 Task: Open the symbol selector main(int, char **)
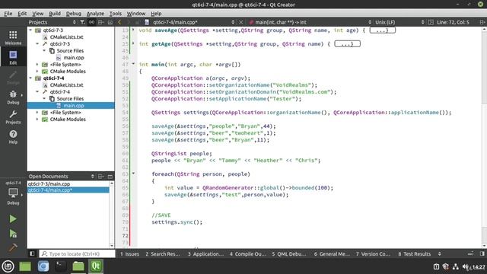click(x=310, y=22)
